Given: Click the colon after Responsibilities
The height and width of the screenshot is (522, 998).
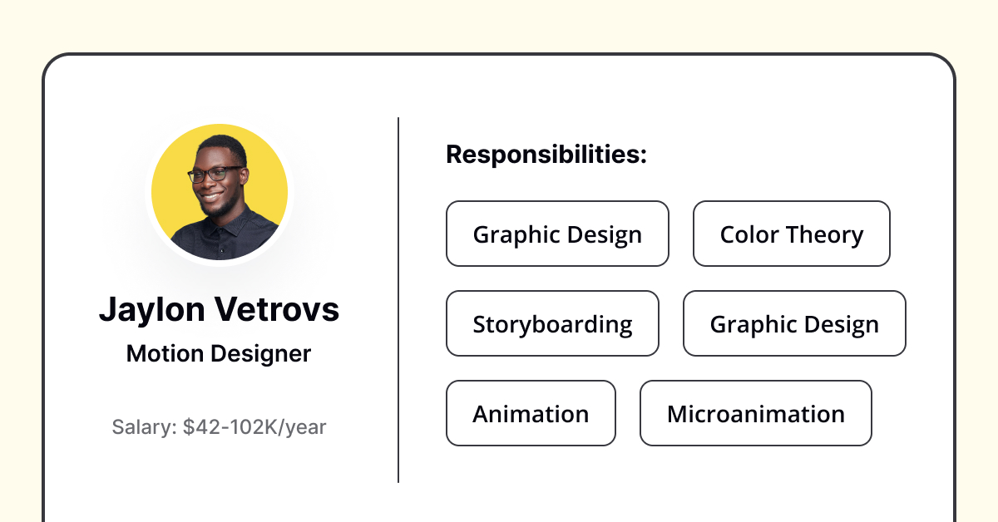Looking at the screenshot, I should click(x=643, y=157).
